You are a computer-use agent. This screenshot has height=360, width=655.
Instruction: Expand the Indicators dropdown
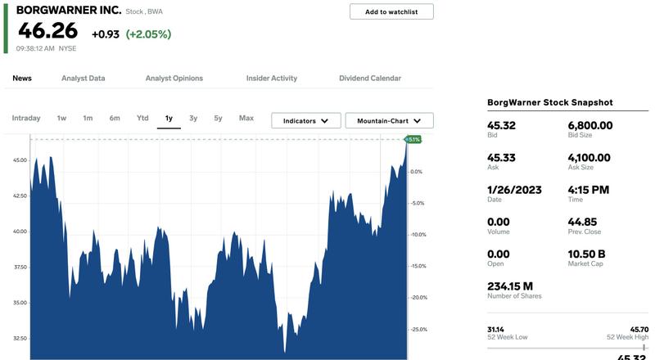pyautogui.click(x=305, y=121)
